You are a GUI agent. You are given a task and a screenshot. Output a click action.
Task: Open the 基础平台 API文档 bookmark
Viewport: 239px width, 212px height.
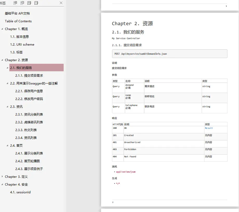coord(17,13)
